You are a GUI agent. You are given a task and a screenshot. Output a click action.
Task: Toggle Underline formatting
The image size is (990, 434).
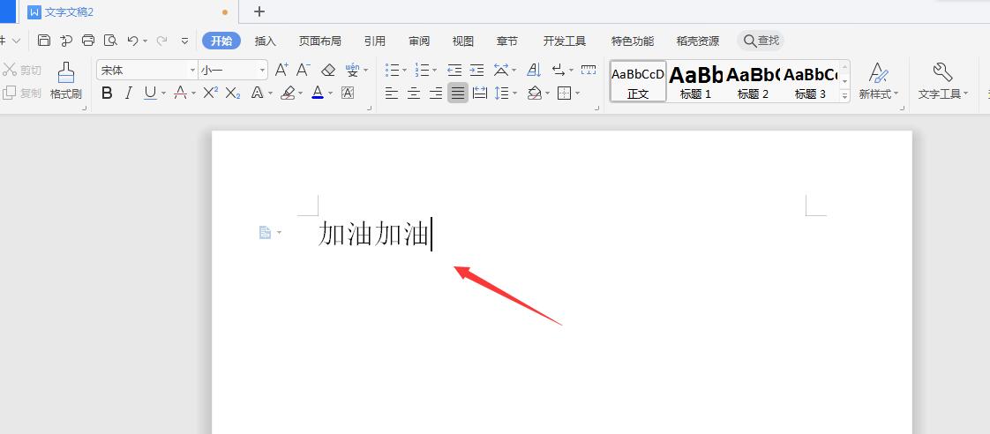coord(150,94)
